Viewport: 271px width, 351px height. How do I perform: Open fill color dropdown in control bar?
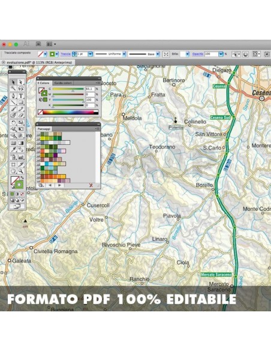point(46,54)
